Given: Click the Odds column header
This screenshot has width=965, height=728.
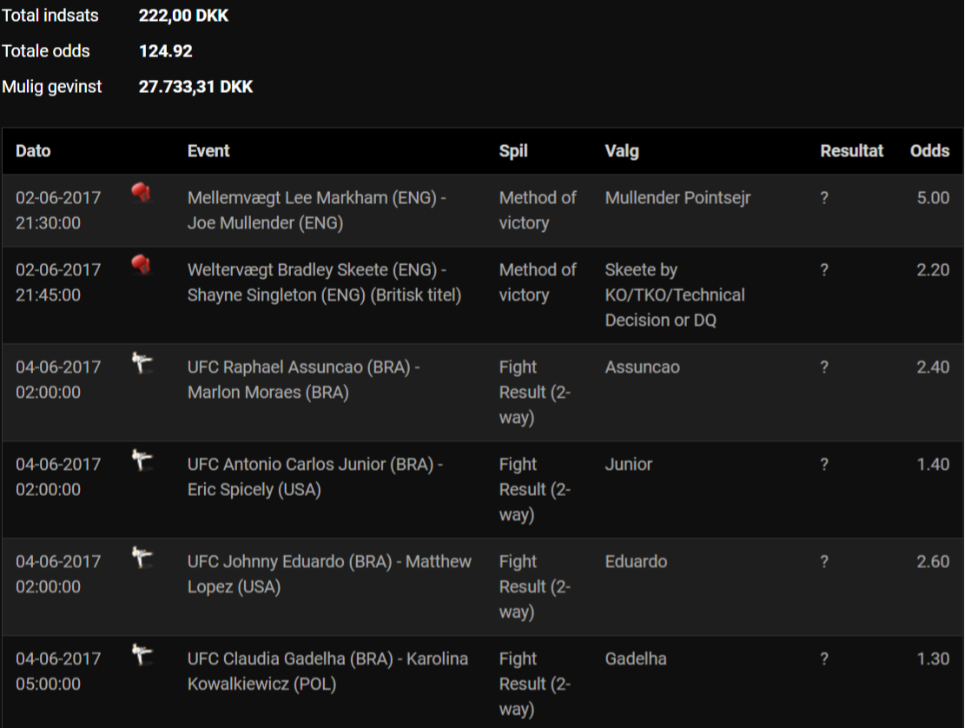Looking at the screenshot, I should 929,151.
